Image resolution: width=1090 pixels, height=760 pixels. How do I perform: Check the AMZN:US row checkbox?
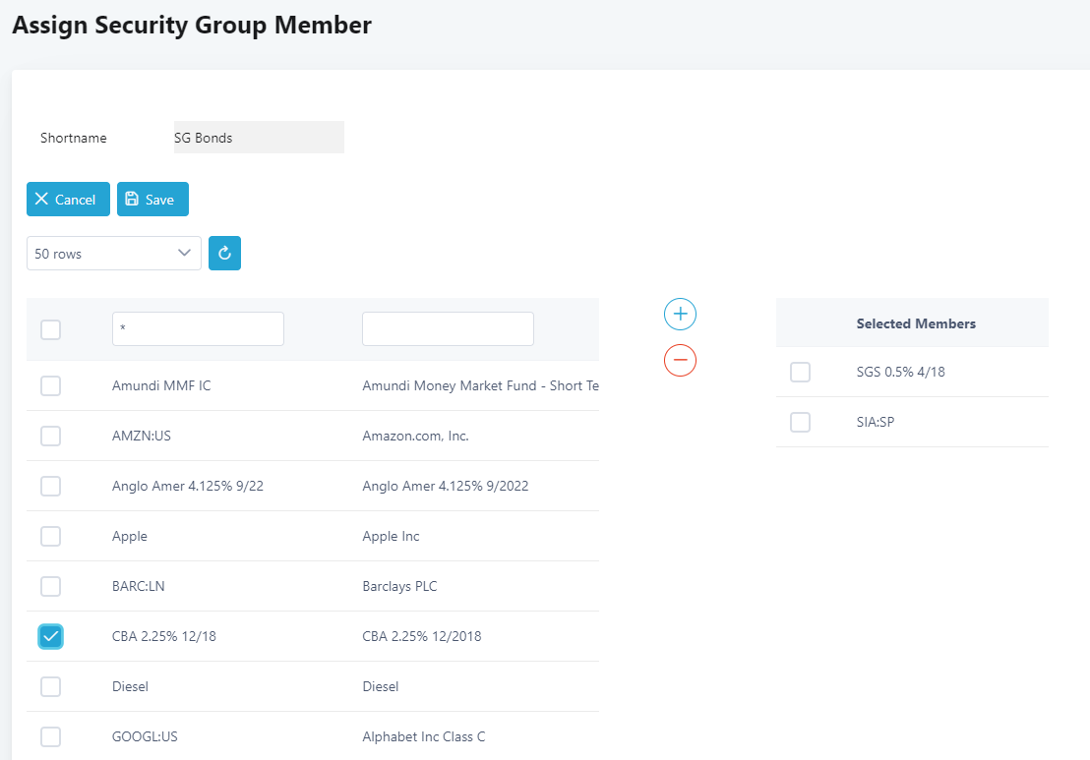51,437
